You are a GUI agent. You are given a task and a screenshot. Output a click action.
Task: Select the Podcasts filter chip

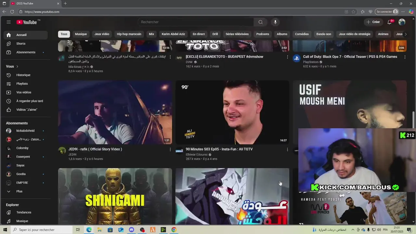click(x=263, y=34)
